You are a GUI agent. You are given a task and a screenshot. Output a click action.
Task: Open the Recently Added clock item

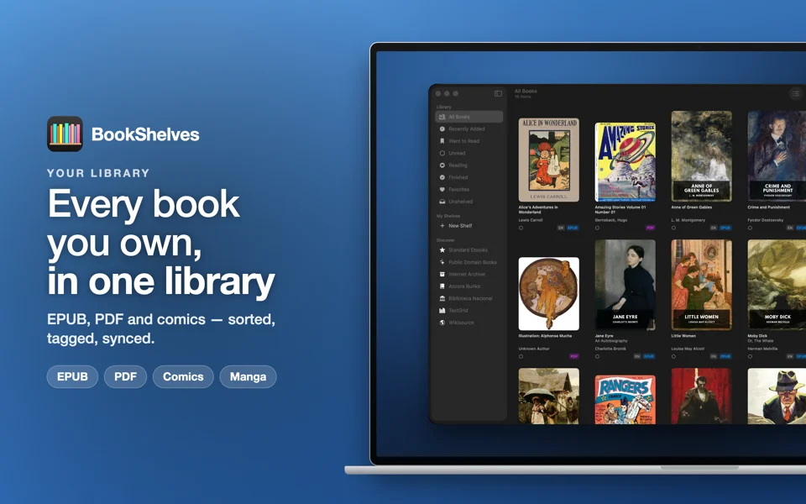468,129
